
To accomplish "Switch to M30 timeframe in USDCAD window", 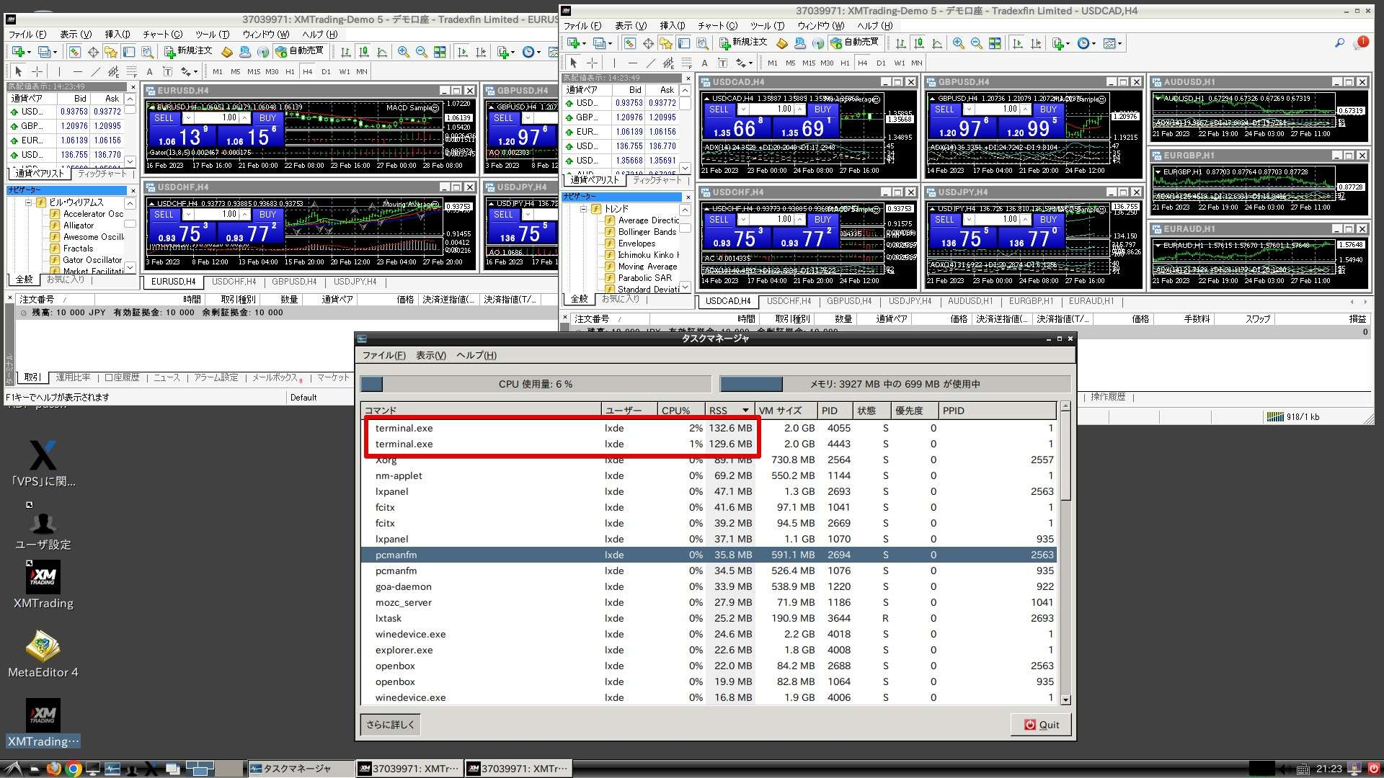I will tap(827, 63).
